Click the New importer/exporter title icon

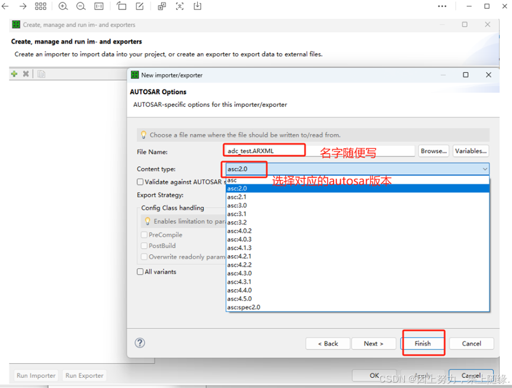(x=135, y=75)
